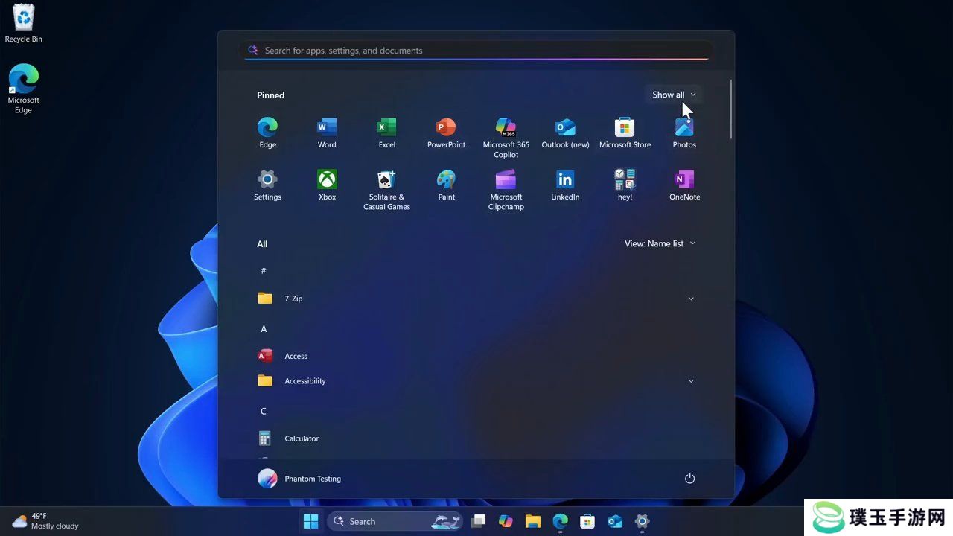Open the Recycle Bin desktop icon
953x536 pixels.
pos(24,23)
